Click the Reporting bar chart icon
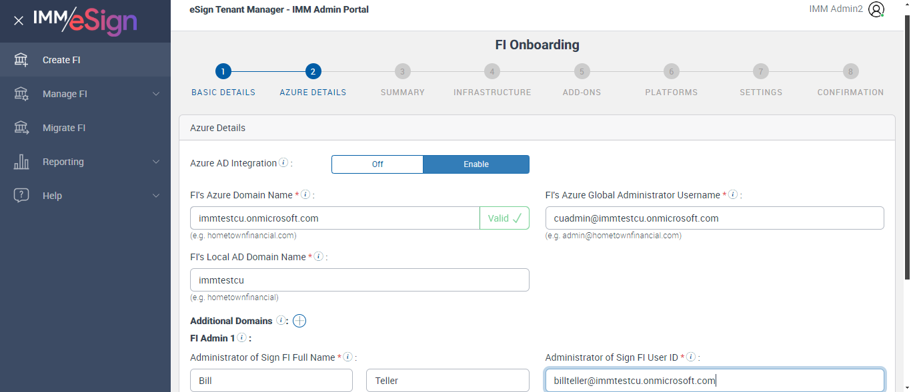Viewport: 911px width, 392px height. pos(21,162)
